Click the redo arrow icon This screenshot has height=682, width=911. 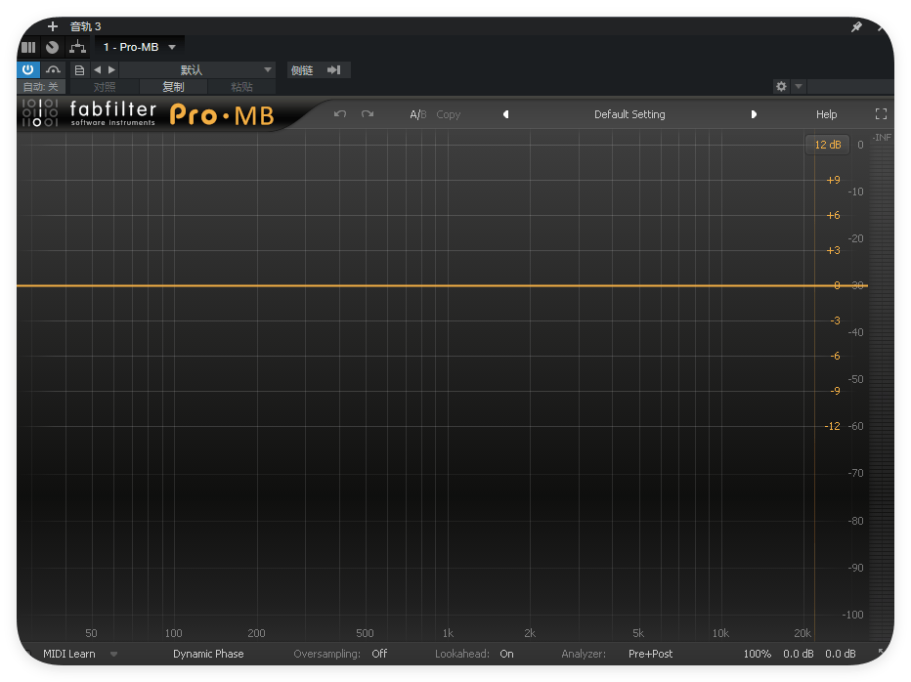coord(368,114)
